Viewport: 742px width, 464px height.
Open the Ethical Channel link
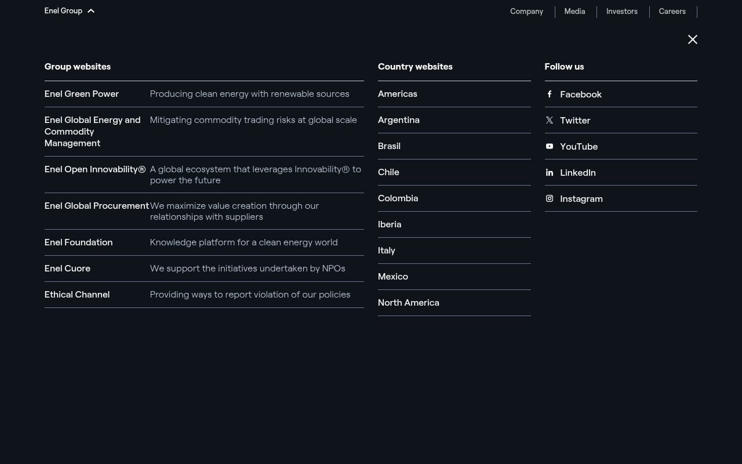click(77, 295)
